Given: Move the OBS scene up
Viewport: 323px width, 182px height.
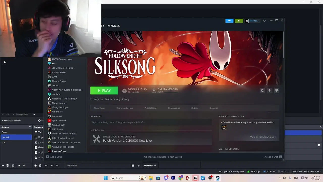Looking at the screenshot, I should pos(19,166).
